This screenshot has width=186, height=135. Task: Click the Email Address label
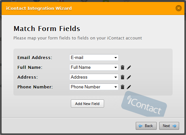point(35,58)
